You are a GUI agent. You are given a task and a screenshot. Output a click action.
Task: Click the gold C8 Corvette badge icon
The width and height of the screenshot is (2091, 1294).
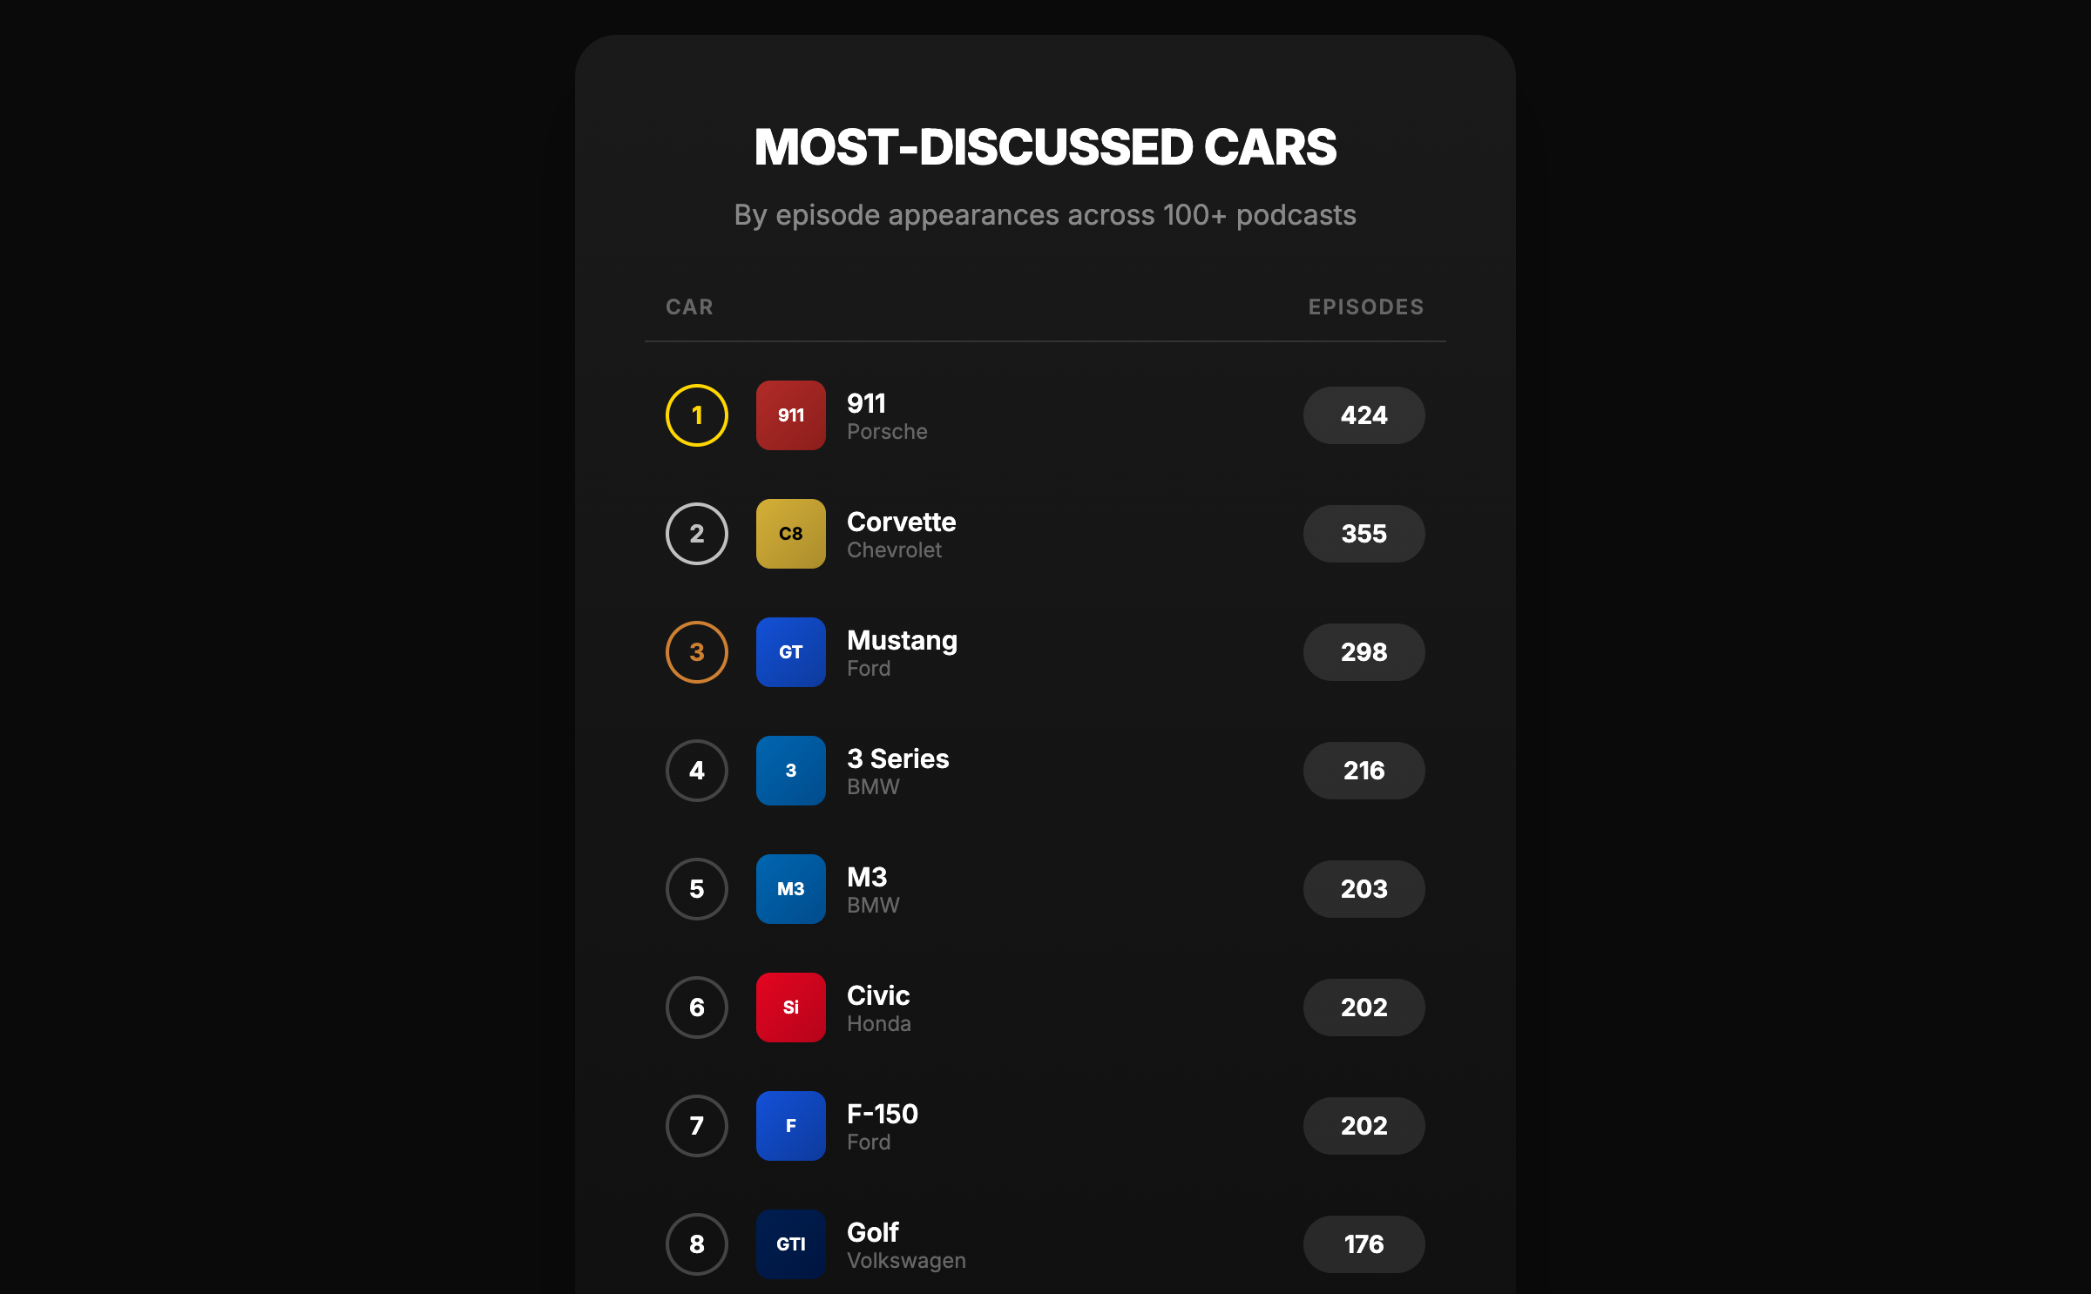790,534
